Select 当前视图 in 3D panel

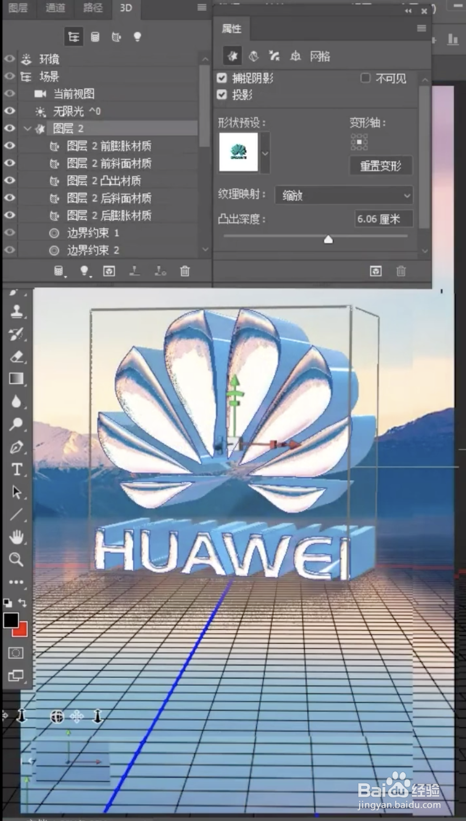point(74,94)
